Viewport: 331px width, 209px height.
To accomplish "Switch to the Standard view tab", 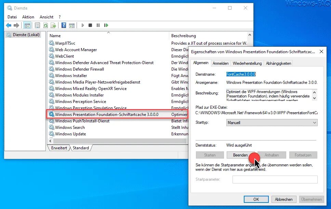I will [x=81, y=148].
